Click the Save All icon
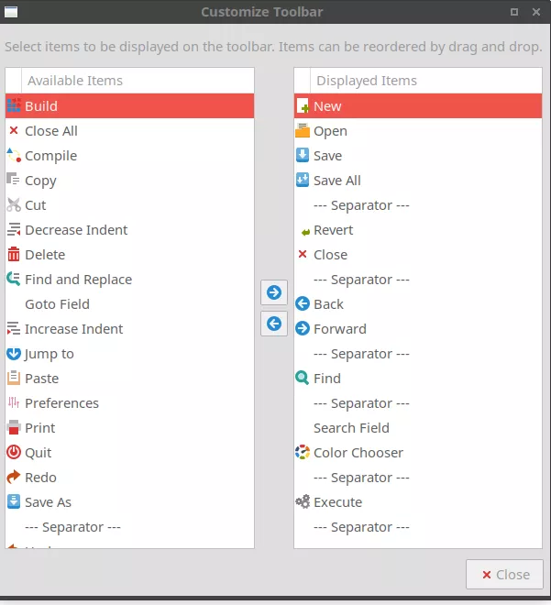Viewport: 551px width, 605px height. [x=303, y=181]
